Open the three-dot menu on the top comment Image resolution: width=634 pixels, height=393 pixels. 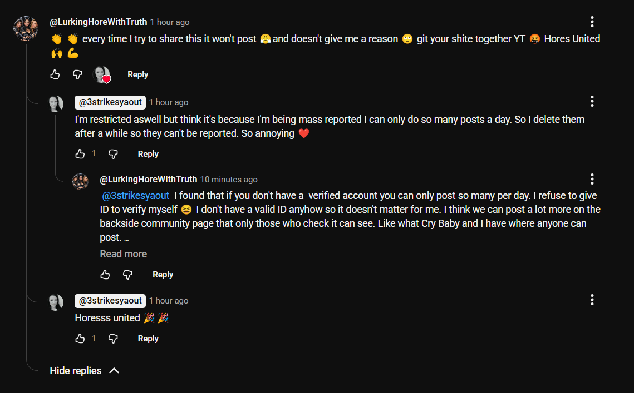tap(592, 22)
